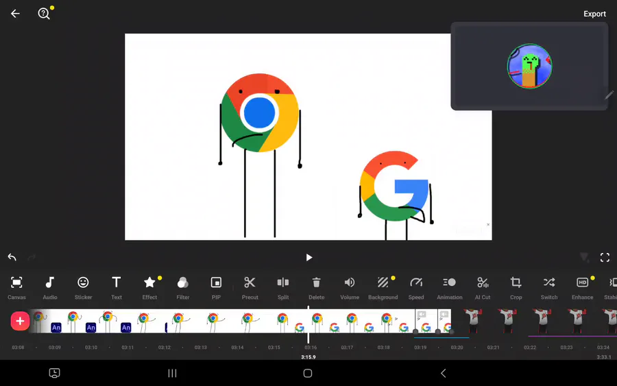Redo the undone edit

tap(32, 257)
